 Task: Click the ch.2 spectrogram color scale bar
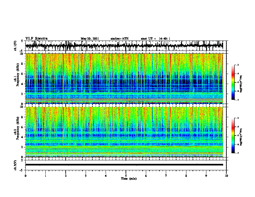tap(233, 136)
